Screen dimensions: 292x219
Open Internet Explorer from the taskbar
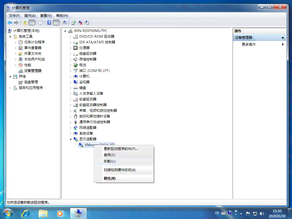pyautogui.click(x=25, y=213)
